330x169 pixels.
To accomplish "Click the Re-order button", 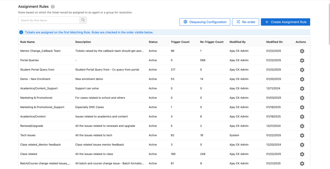I will point(246,22).
